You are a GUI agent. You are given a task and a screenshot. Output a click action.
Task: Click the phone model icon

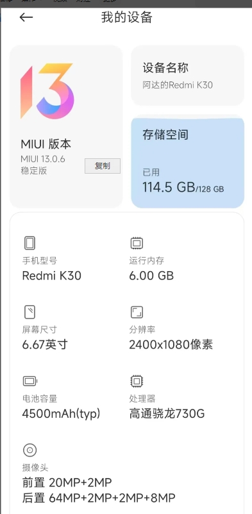(x=30, y=244)
